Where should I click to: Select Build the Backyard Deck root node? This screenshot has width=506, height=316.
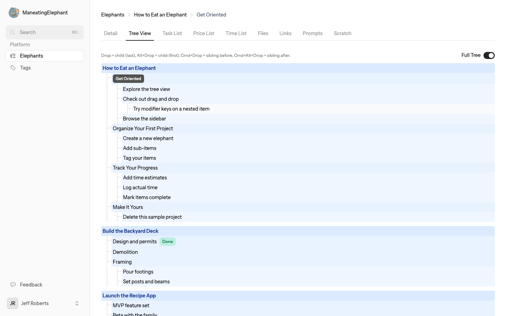coord(298,231)
